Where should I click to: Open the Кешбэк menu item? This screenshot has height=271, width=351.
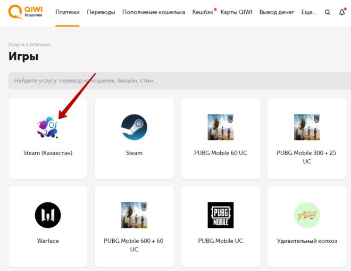click(x=203, y=12)
